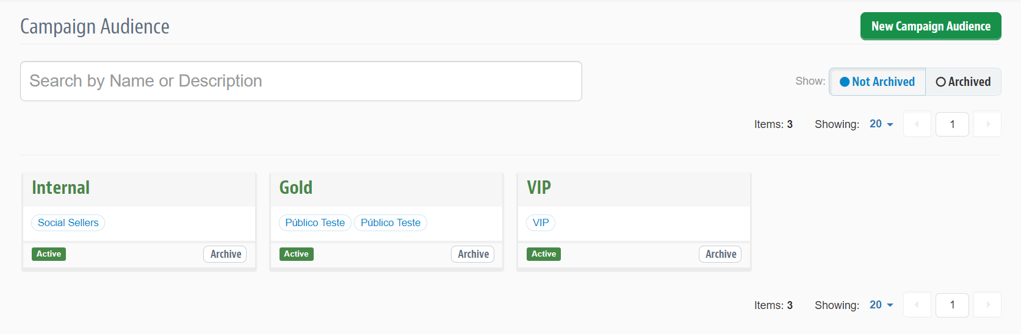Click the Social Sellers tag

68,222
